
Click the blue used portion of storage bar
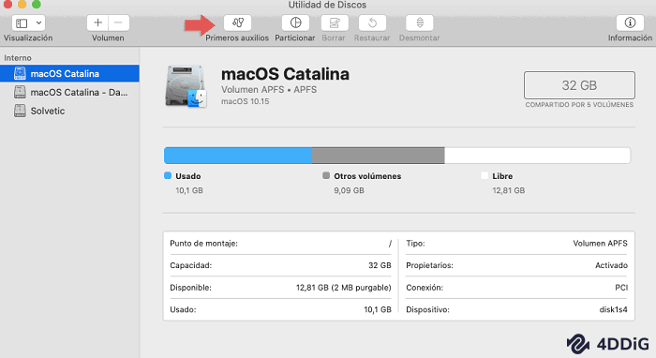click(238, 156)
